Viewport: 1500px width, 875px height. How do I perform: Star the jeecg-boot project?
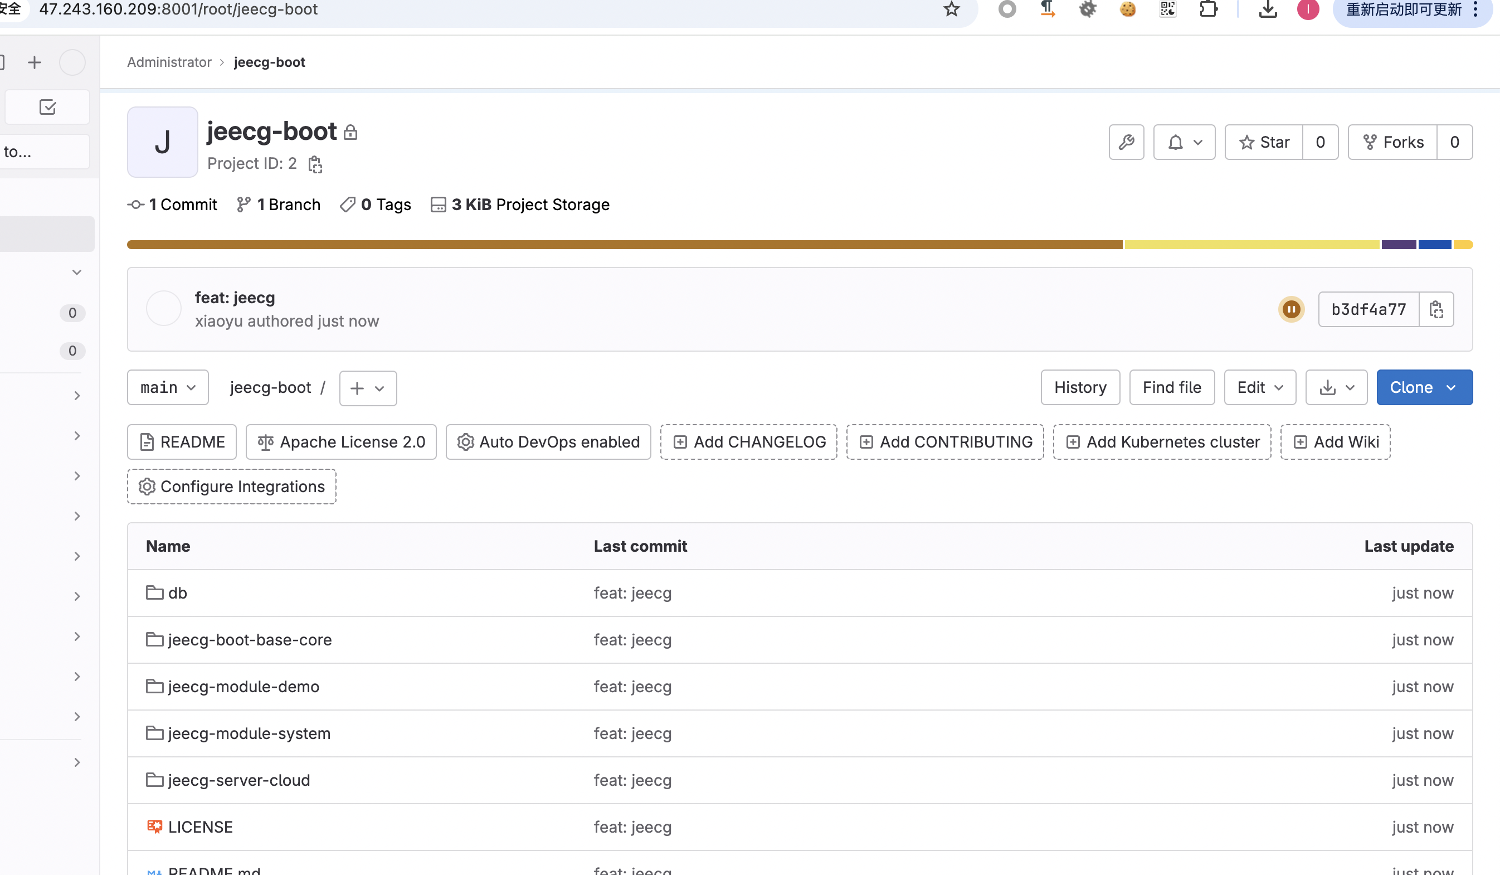(x=1264, y=142)
